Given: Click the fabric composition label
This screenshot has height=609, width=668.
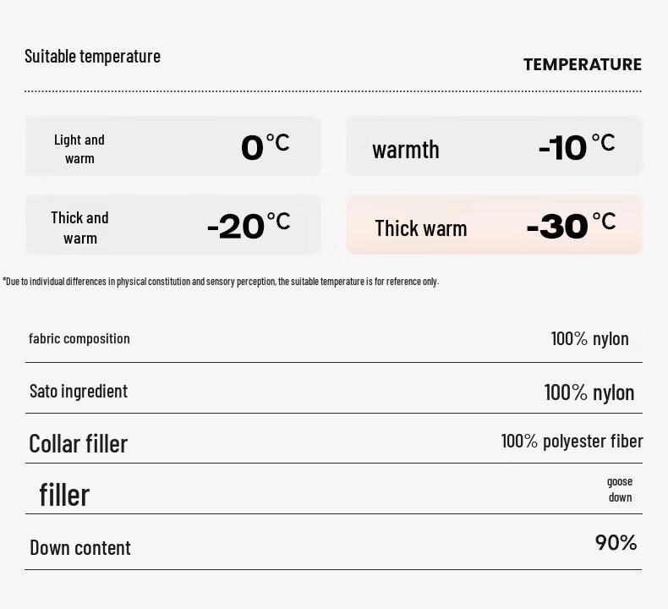Looking at the screenshot, I should coord(79,338).
